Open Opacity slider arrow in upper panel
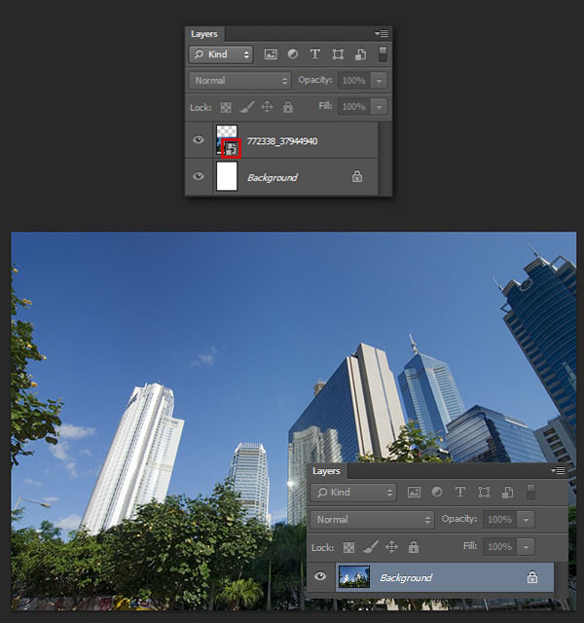This screenshot has width=584, height=623. 379,81
